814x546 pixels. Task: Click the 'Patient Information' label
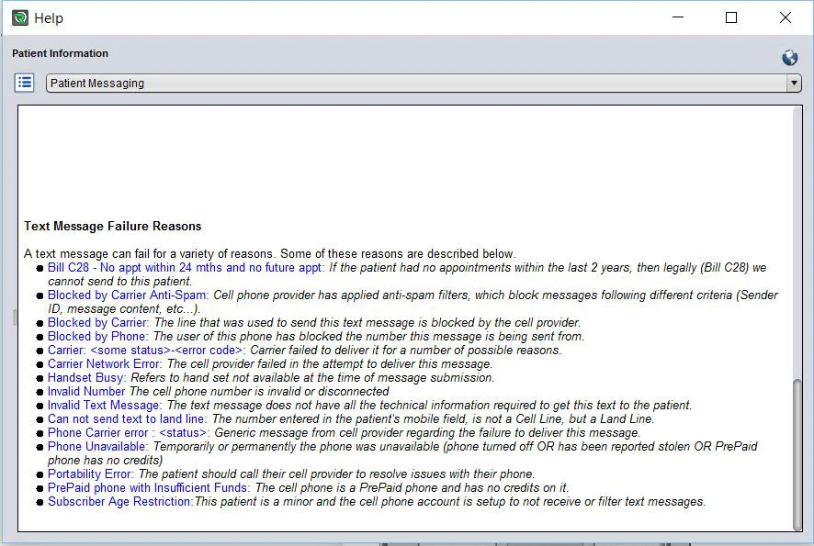coord(61,53)
